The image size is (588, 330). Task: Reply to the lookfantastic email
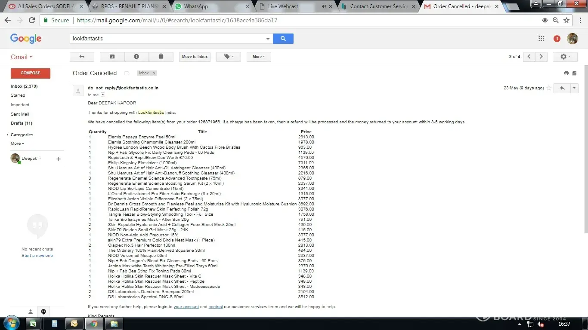(562, 88)
